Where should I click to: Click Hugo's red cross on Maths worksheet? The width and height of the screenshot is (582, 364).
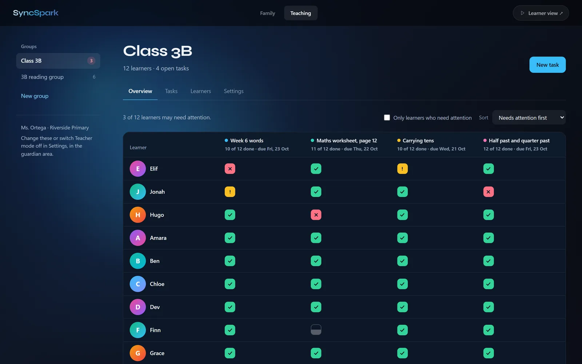point(316,215)
